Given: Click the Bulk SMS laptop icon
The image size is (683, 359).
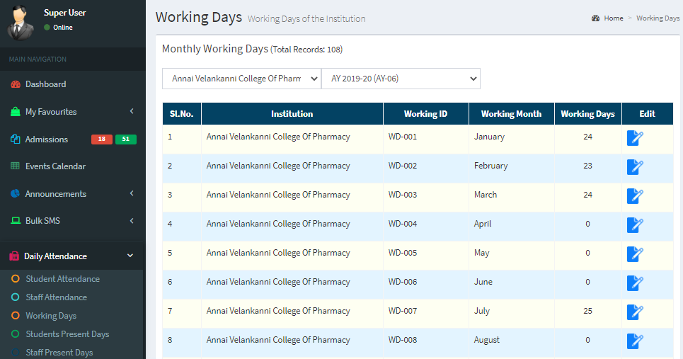Looking at the screenshot, I should [16, 220].
